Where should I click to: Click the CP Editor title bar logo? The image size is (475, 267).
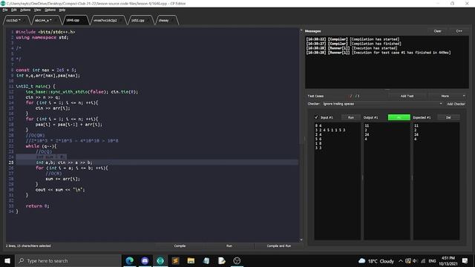pos(3,3)
